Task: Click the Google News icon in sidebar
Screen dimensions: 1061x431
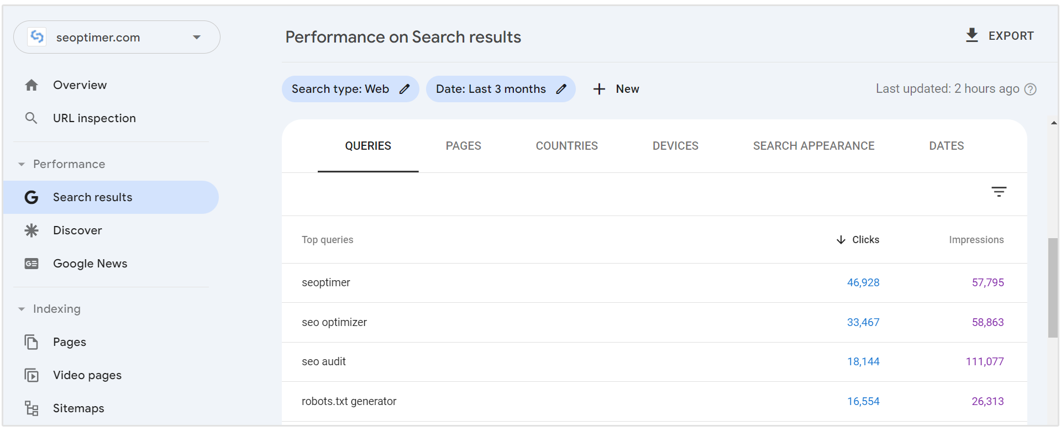Action: click(x=31, y=264)
